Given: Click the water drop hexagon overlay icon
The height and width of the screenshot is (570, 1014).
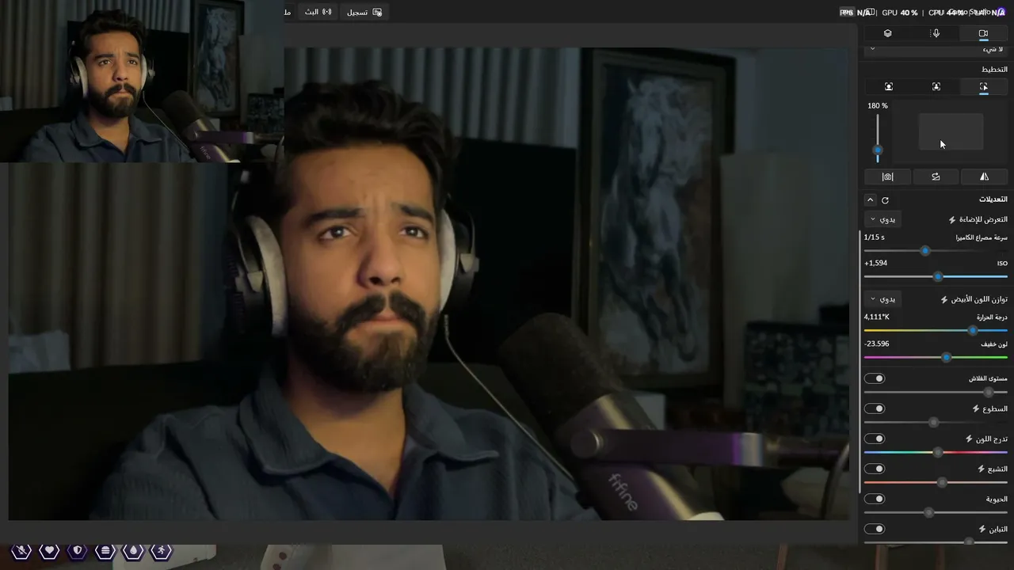Looking at the screenshot, I should coord(133,550).
